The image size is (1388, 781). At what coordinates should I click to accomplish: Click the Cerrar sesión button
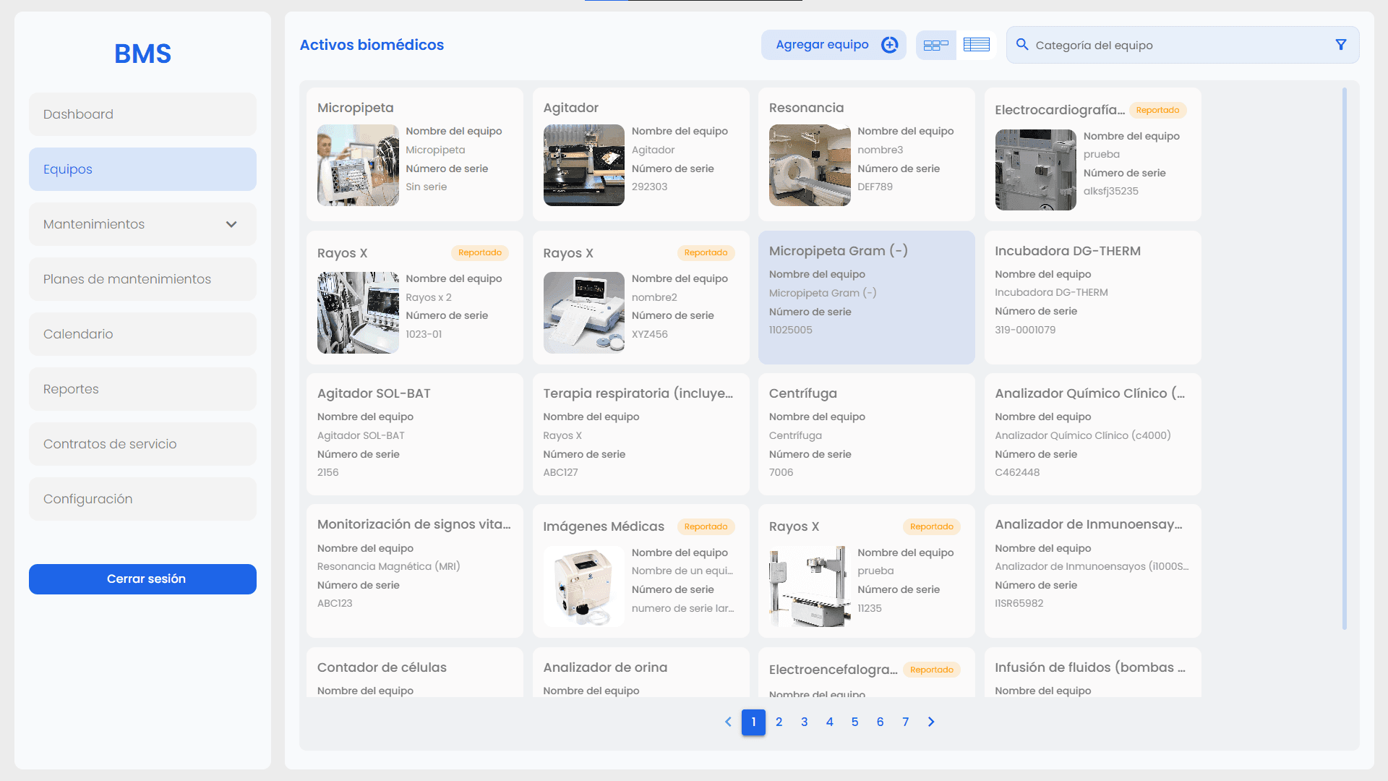click(x=142, y=579)
